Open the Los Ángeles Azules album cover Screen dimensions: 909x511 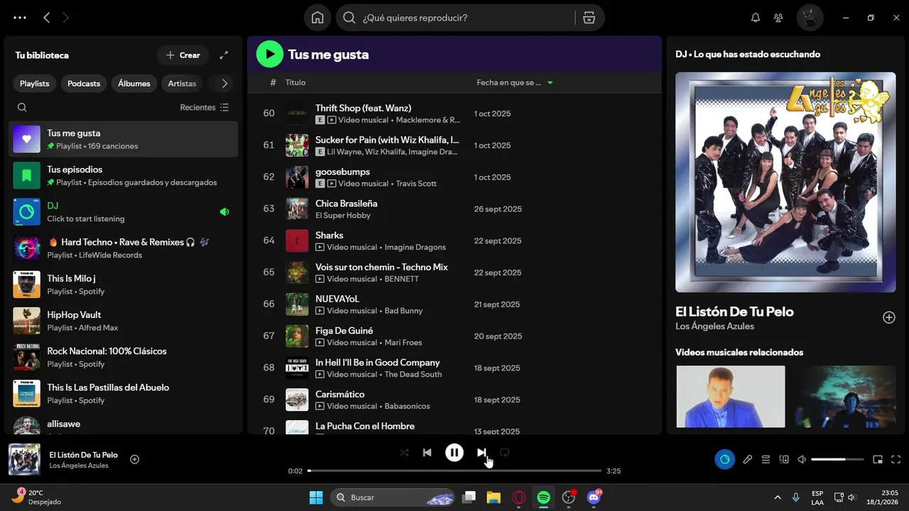(785, 182)
